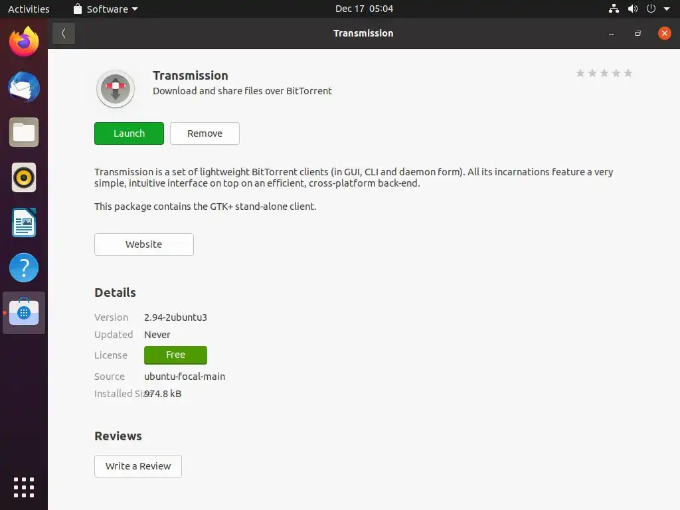Close the Software window
This screenshot has height=510, width=680.
click(x=664, y=33)
